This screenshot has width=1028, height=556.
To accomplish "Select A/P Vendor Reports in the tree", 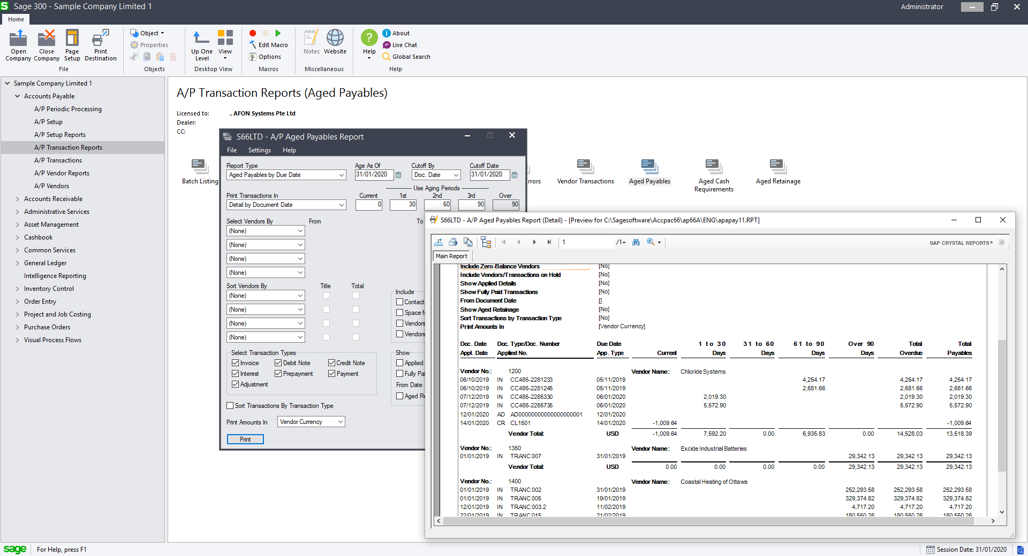I will (62, 173).
